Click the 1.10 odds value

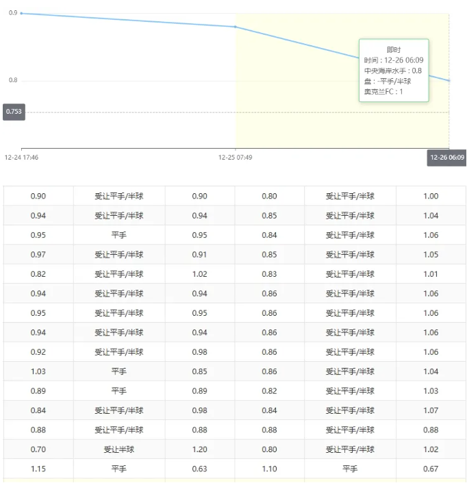(x=269, y=469)
